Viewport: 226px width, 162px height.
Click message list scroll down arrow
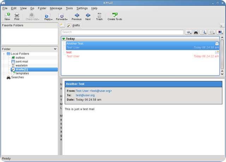click(x=222, y=74)
